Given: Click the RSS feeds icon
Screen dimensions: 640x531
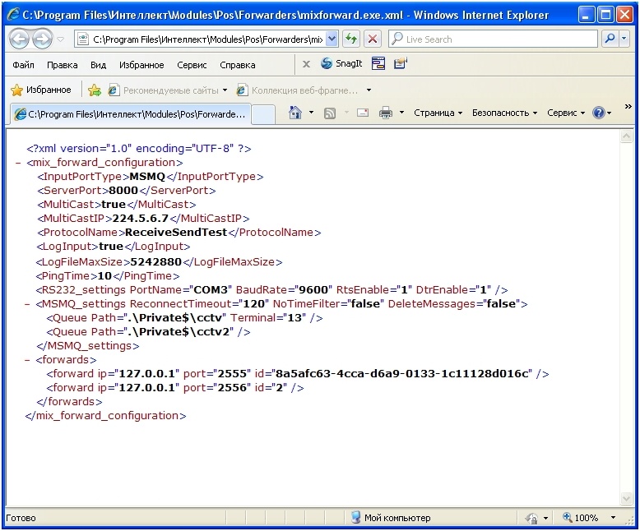Looking at the screenshot, I should [x=330, y=113].
